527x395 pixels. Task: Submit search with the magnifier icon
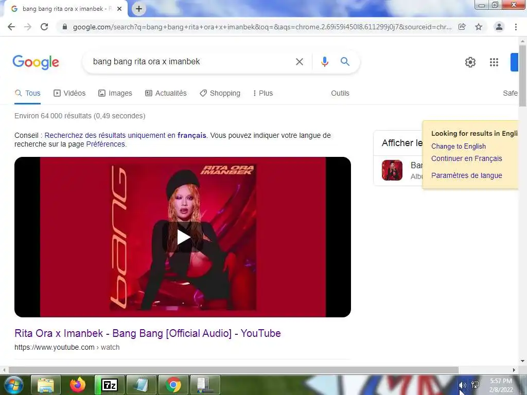345,62
